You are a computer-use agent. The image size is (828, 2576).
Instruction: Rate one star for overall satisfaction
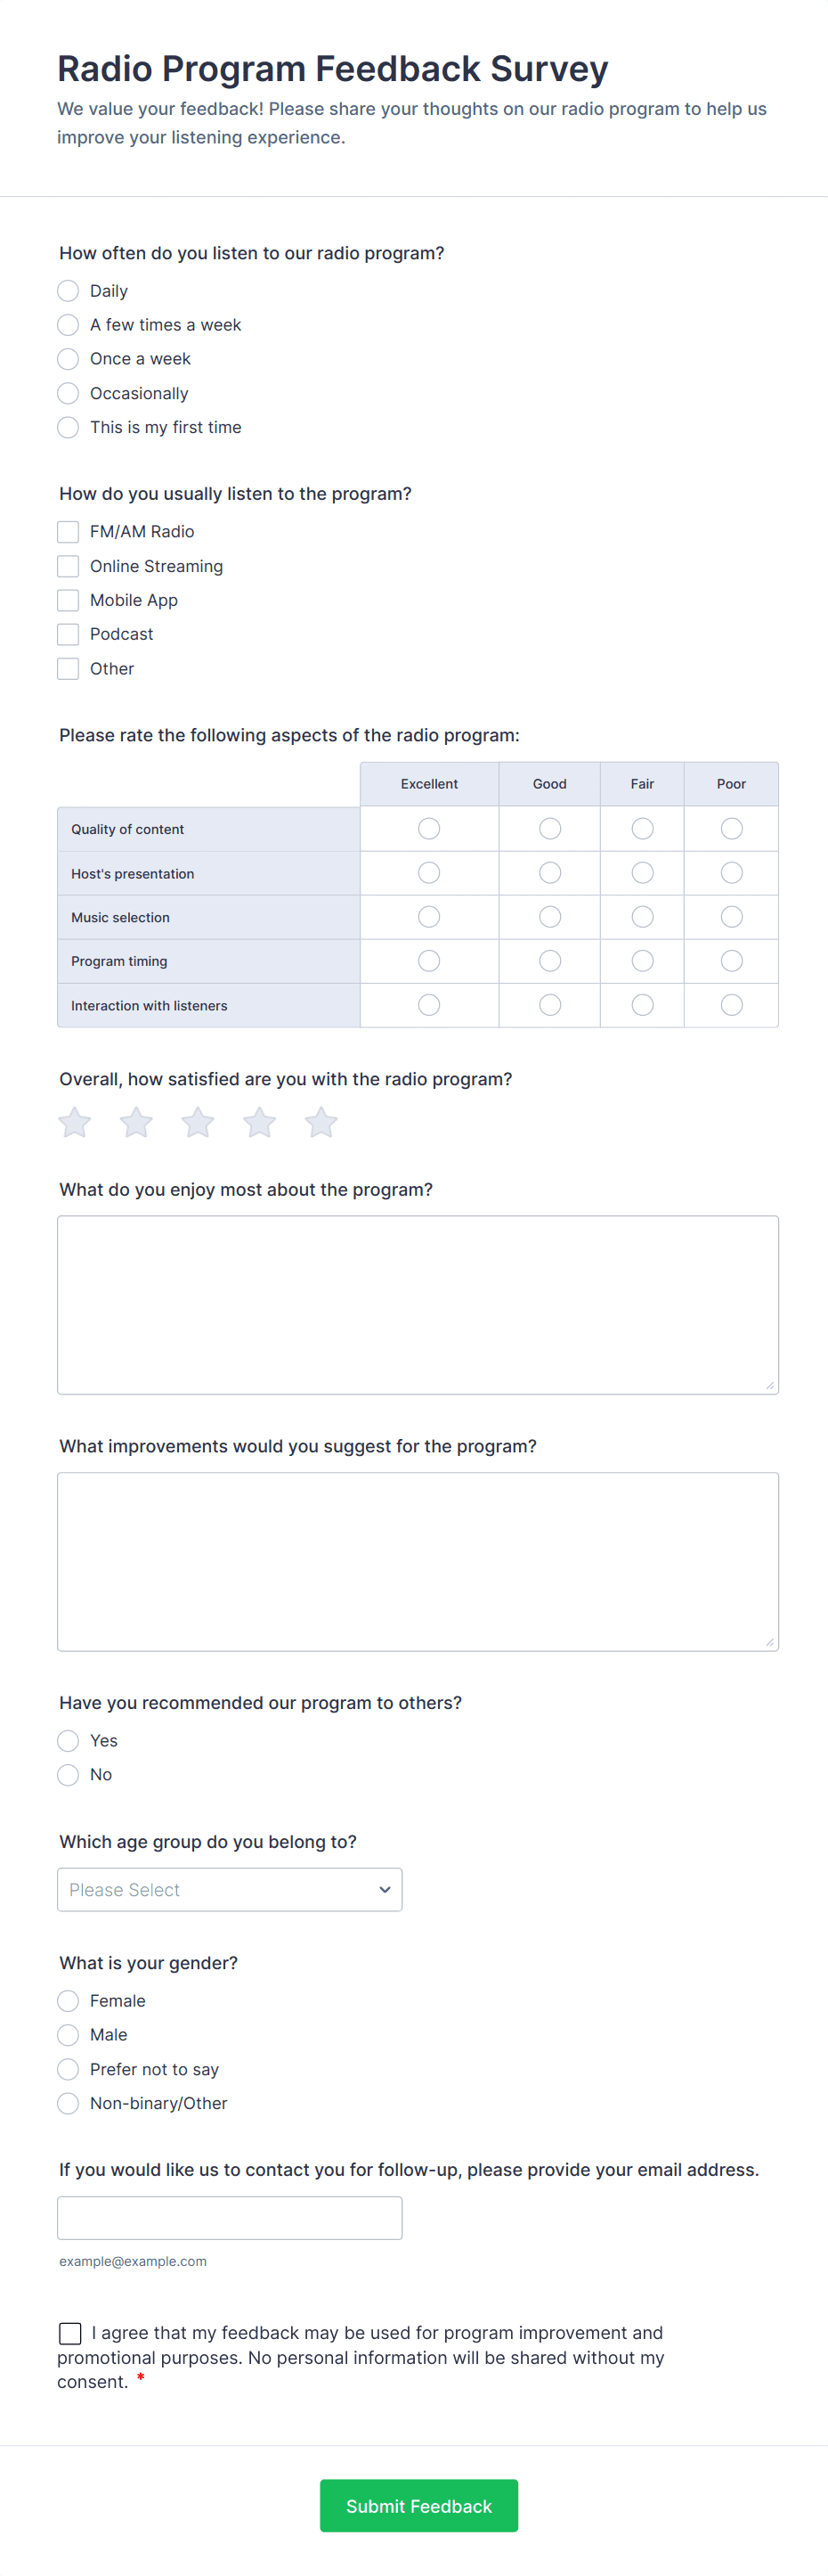[x=73, y=1122]
